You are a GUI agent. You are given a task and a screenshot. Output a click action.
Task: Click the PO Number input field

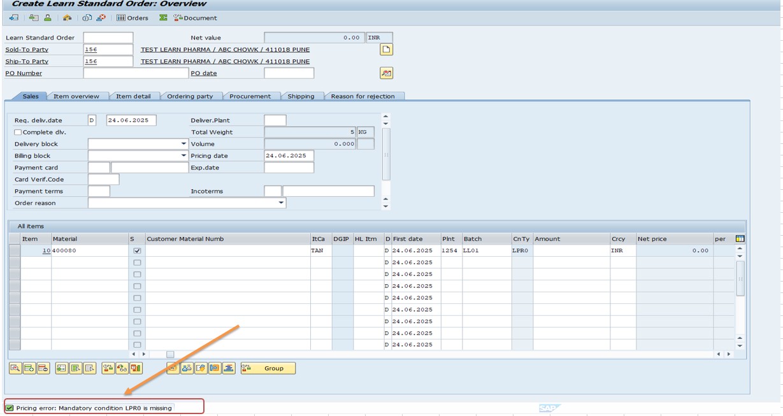pos(136,73)
